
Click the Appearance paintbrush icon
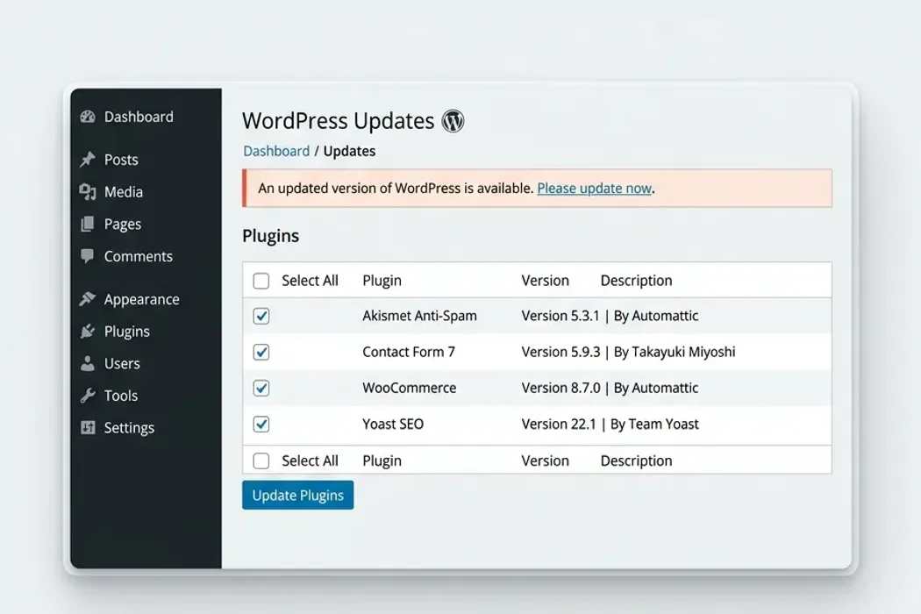point(88,299)
